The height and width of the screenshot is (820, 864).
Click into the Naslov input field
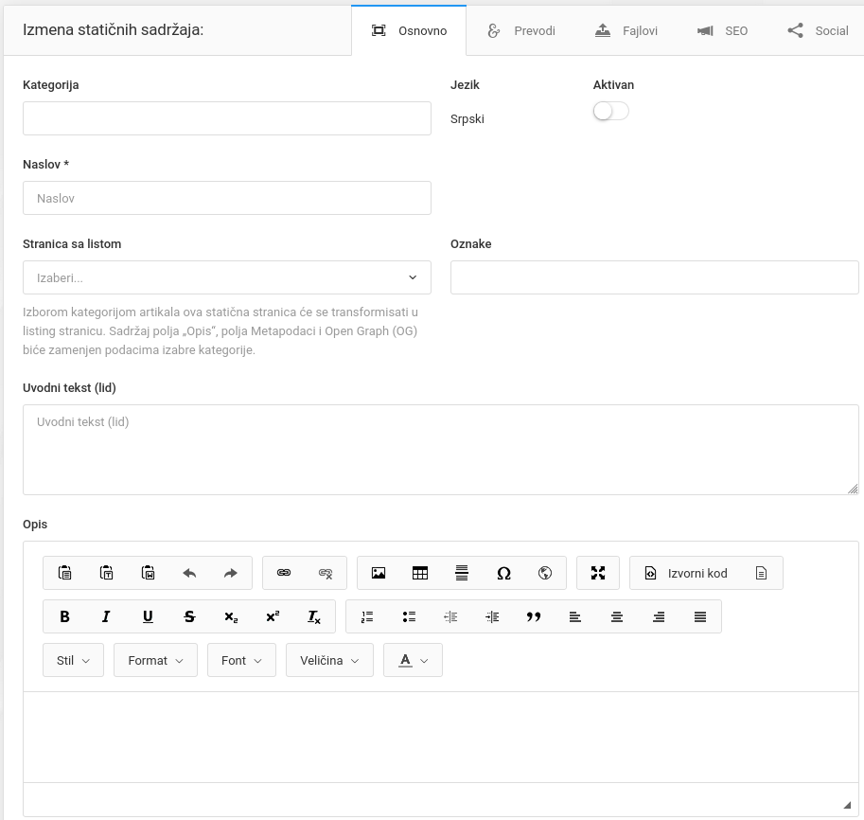227,198
